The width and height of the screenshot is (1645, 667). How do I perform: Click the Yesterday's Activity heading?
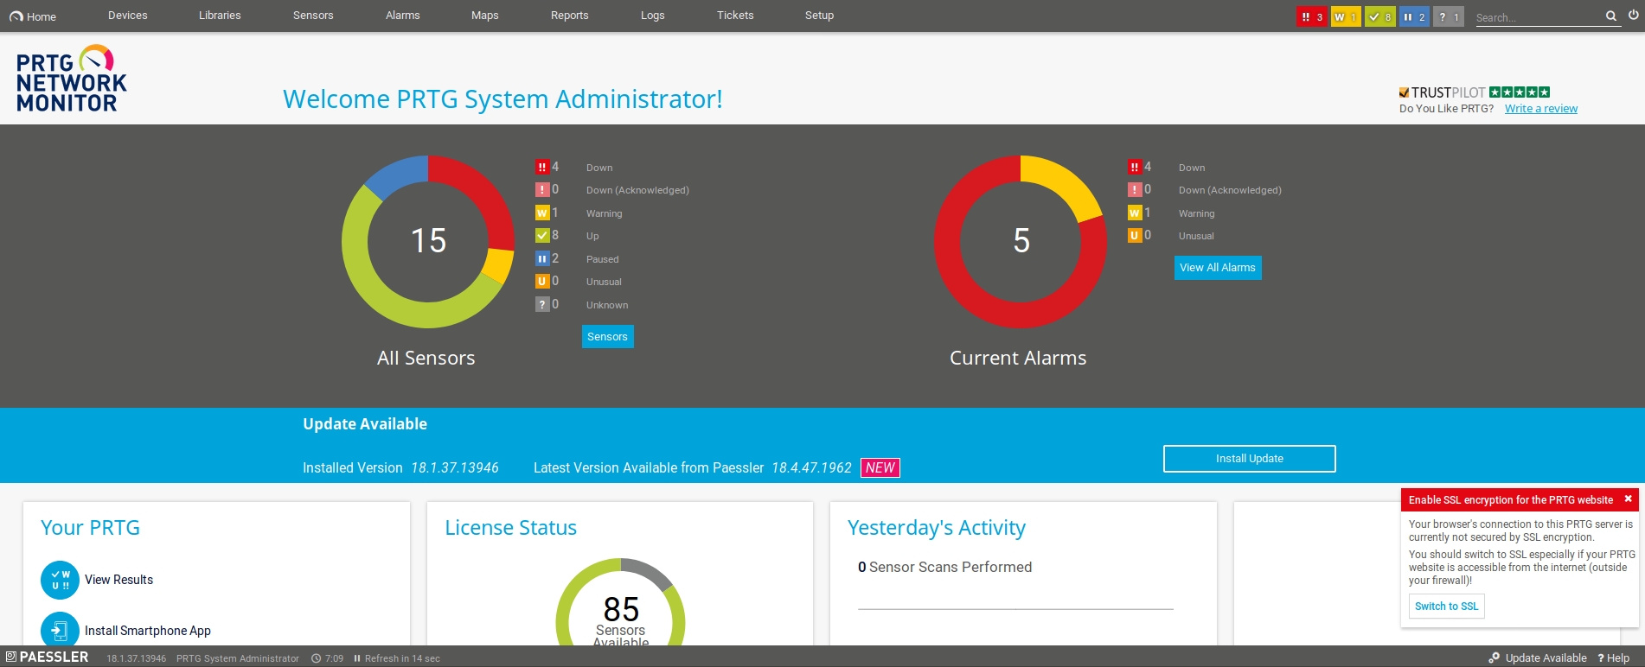pos(937,528)
